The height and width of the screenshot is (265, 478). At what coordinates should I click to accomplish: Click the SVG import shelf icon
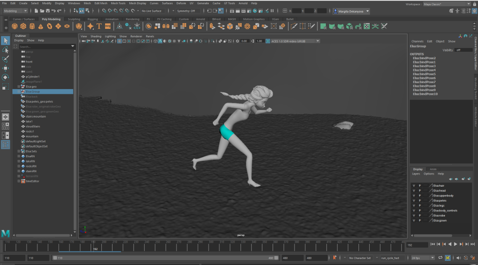click(108, 27)
